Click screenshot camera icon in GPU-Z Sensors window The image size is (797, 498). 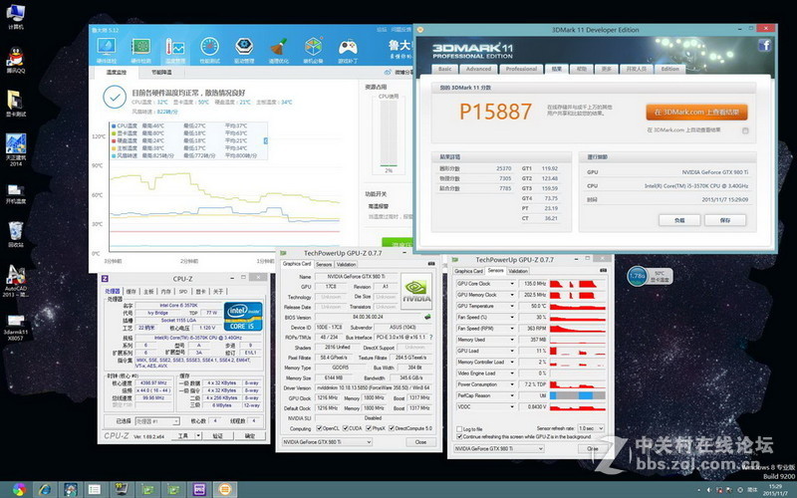click(604, 270)
